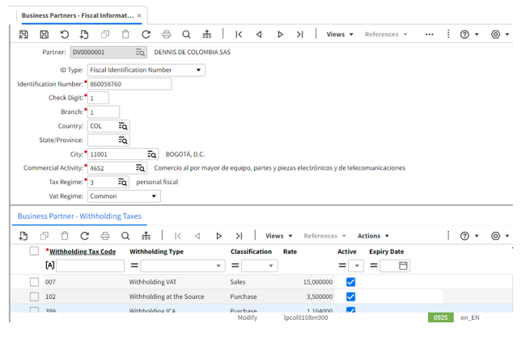Image resolution: width=526 pixels, height=345 pixels.
Task: Open the City lookup browse icon
Action: pyautogui.click(x=151, y=154)
